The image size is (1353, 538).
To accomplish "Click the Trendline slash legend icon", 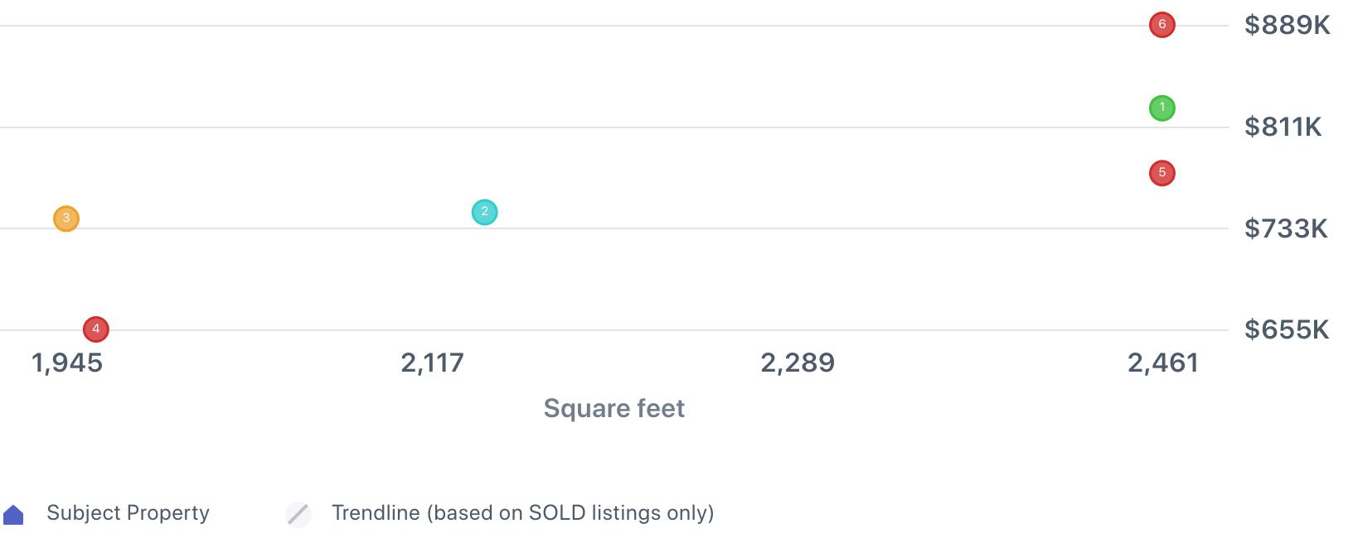I will (298, 514).
